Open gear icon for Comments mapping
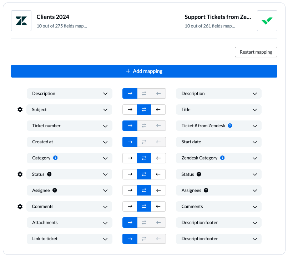288x257 pixels. click(x=20, y=207)
